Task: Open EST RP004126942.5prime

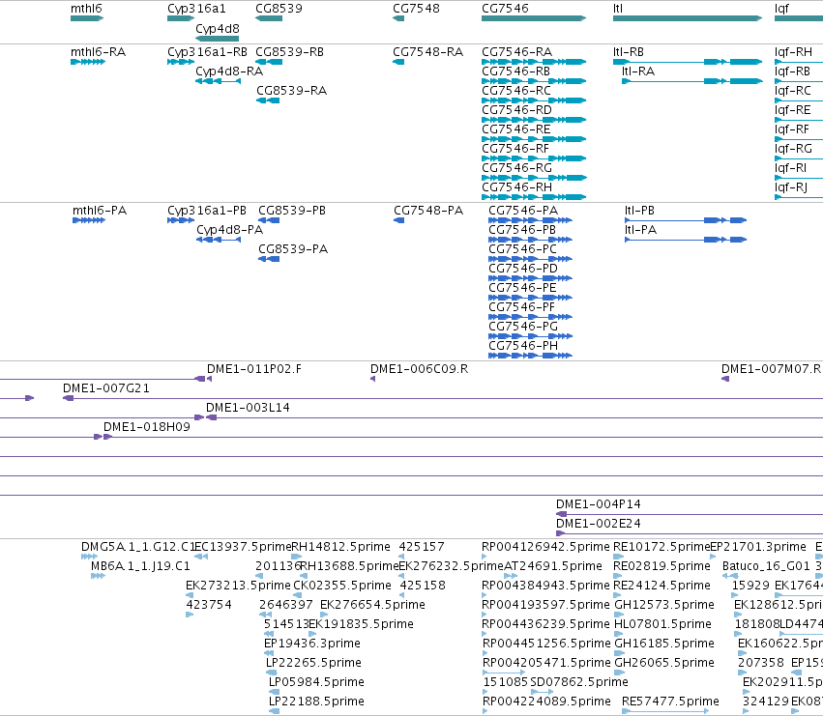Action: [x=545, y=547]
